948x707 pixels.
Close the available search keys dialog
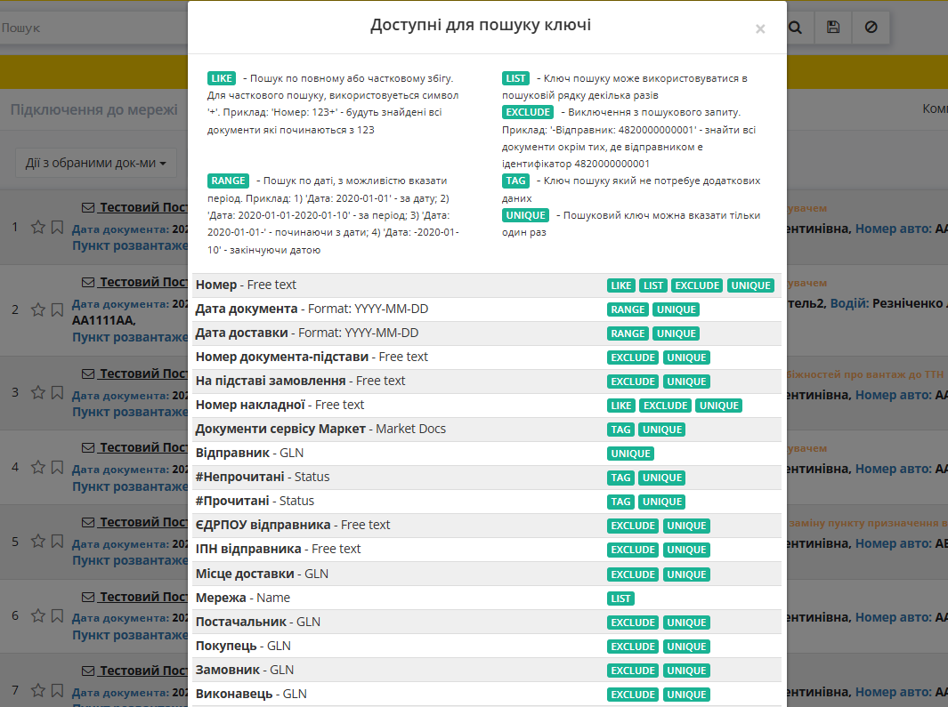tap(760, 29)
